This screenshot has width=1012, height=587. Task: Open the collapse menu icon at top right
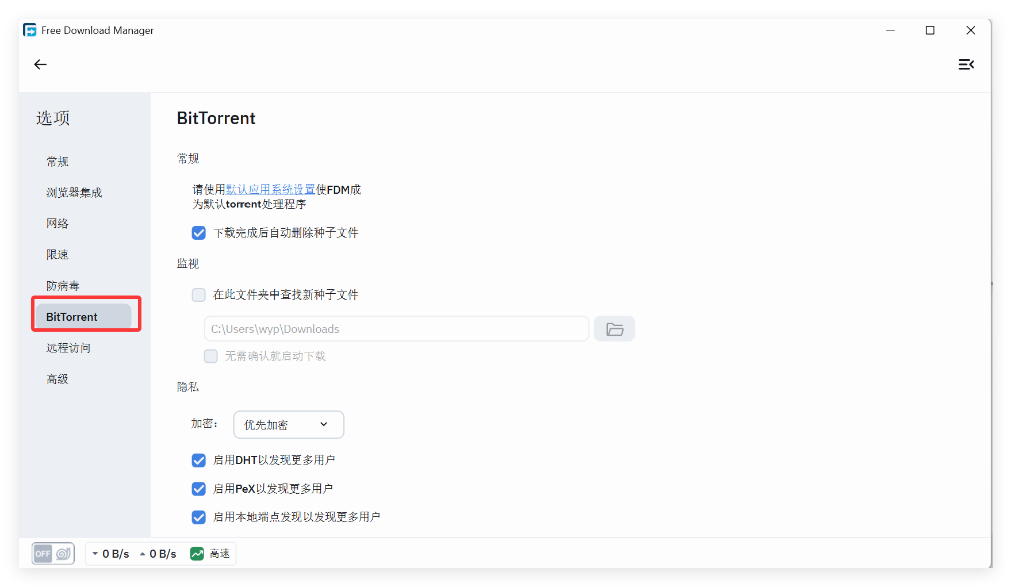966,64
